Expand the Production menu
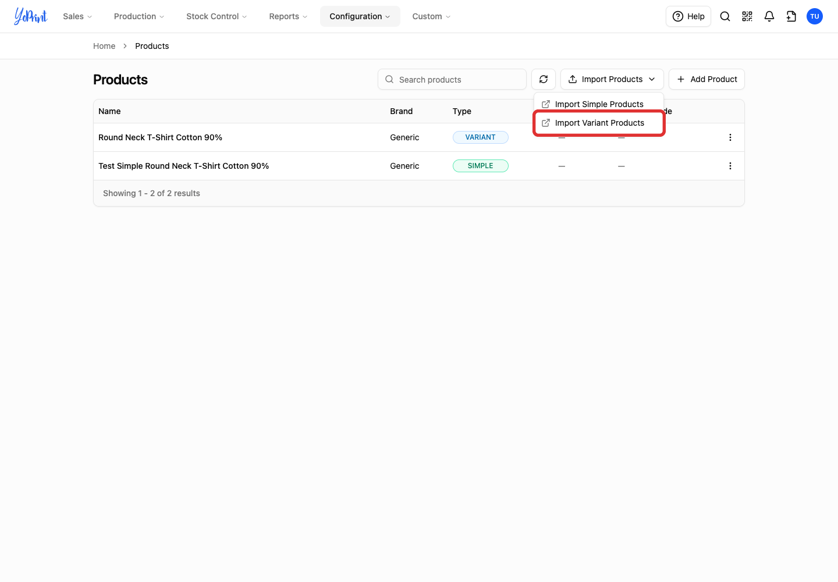 coord(139,16)
